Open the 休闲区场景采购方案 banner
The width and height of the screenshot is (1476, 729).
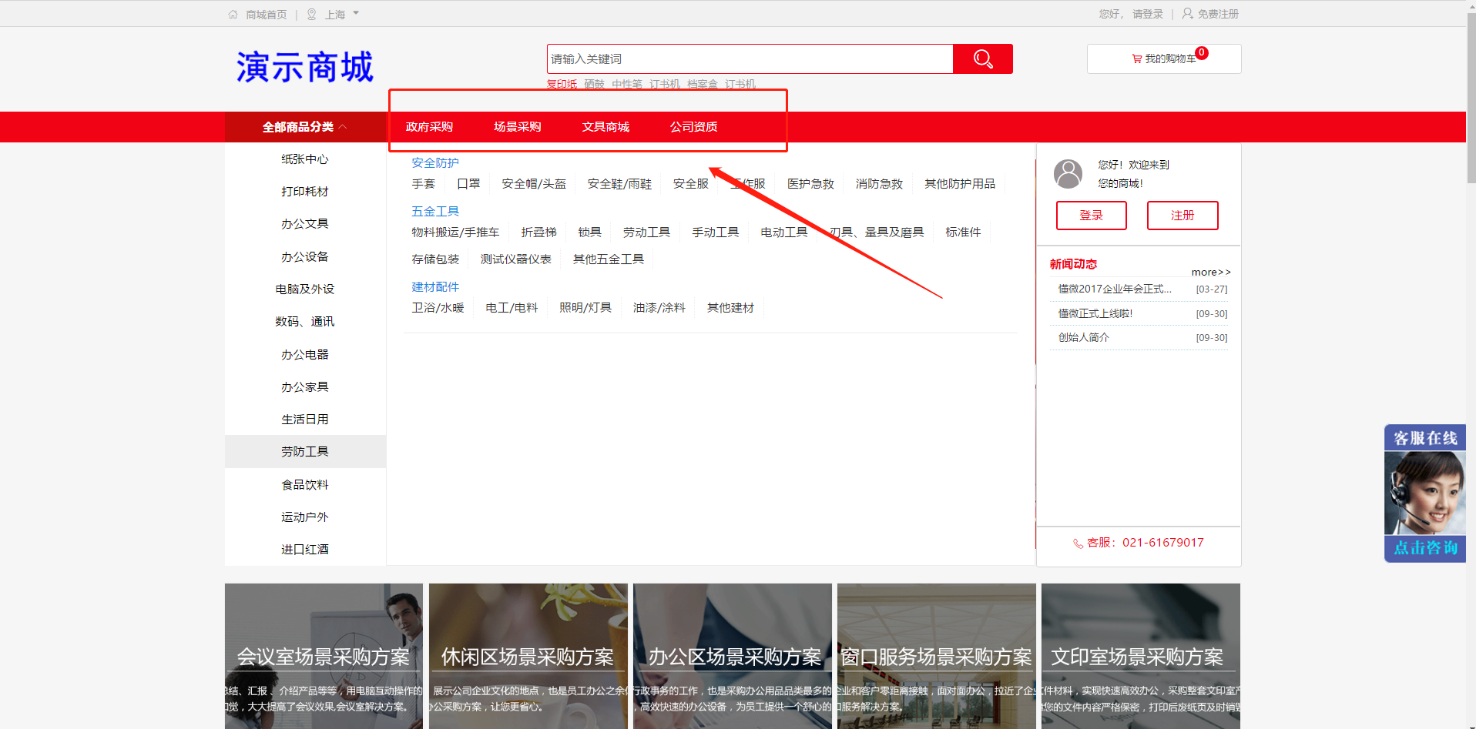pyautogui.click(x=528, y=656)
